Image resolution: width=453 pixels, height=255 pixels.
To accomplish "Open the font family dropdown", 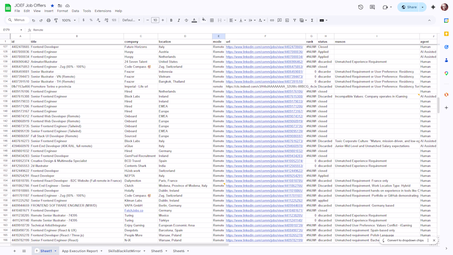I will (131, 20).
